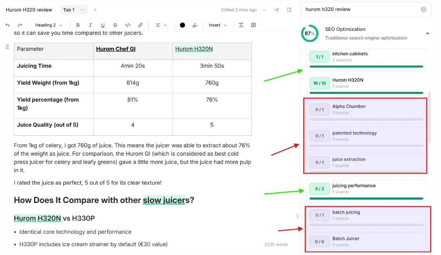Click the Juicing Time row label
Image resolution: width=441 pixels, height=255 pixels.
tap(34, 66)
